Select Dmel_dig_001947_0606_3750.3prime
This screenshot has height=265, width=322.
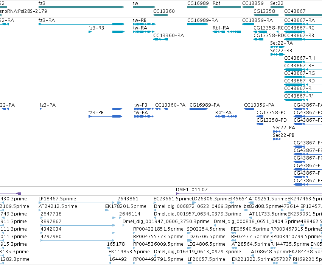(x=123, y=225)
